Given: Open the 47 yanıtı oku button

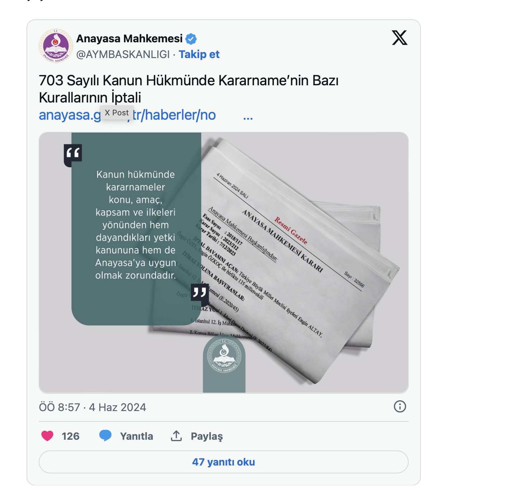Looking at the screenshot, I should tap(224, 462).
